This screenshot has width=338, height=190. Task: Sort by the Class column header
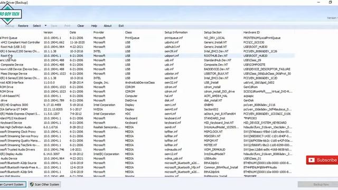click(x=128, y=33)
